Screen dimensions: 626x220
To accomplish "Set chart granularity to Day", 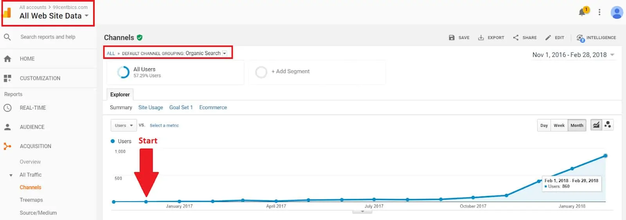I will point(544,126).
